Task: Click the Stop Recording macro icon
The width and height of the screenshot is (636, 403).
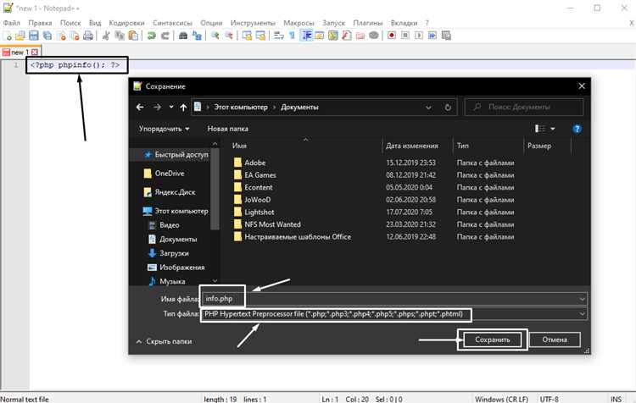Action: [x=404, y=36]
